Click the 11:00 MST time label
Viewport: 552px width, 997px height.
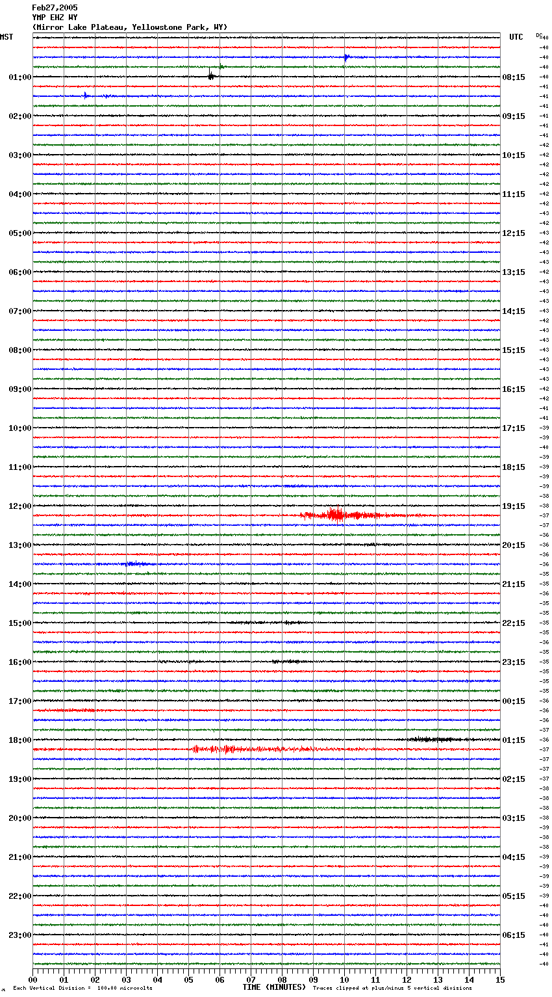(x=20, y=467)
